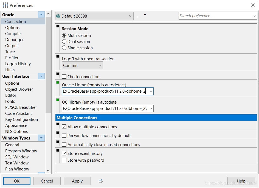Click the black marker beside Logoff with open transaction
The image size is (259, 188).
58,56
